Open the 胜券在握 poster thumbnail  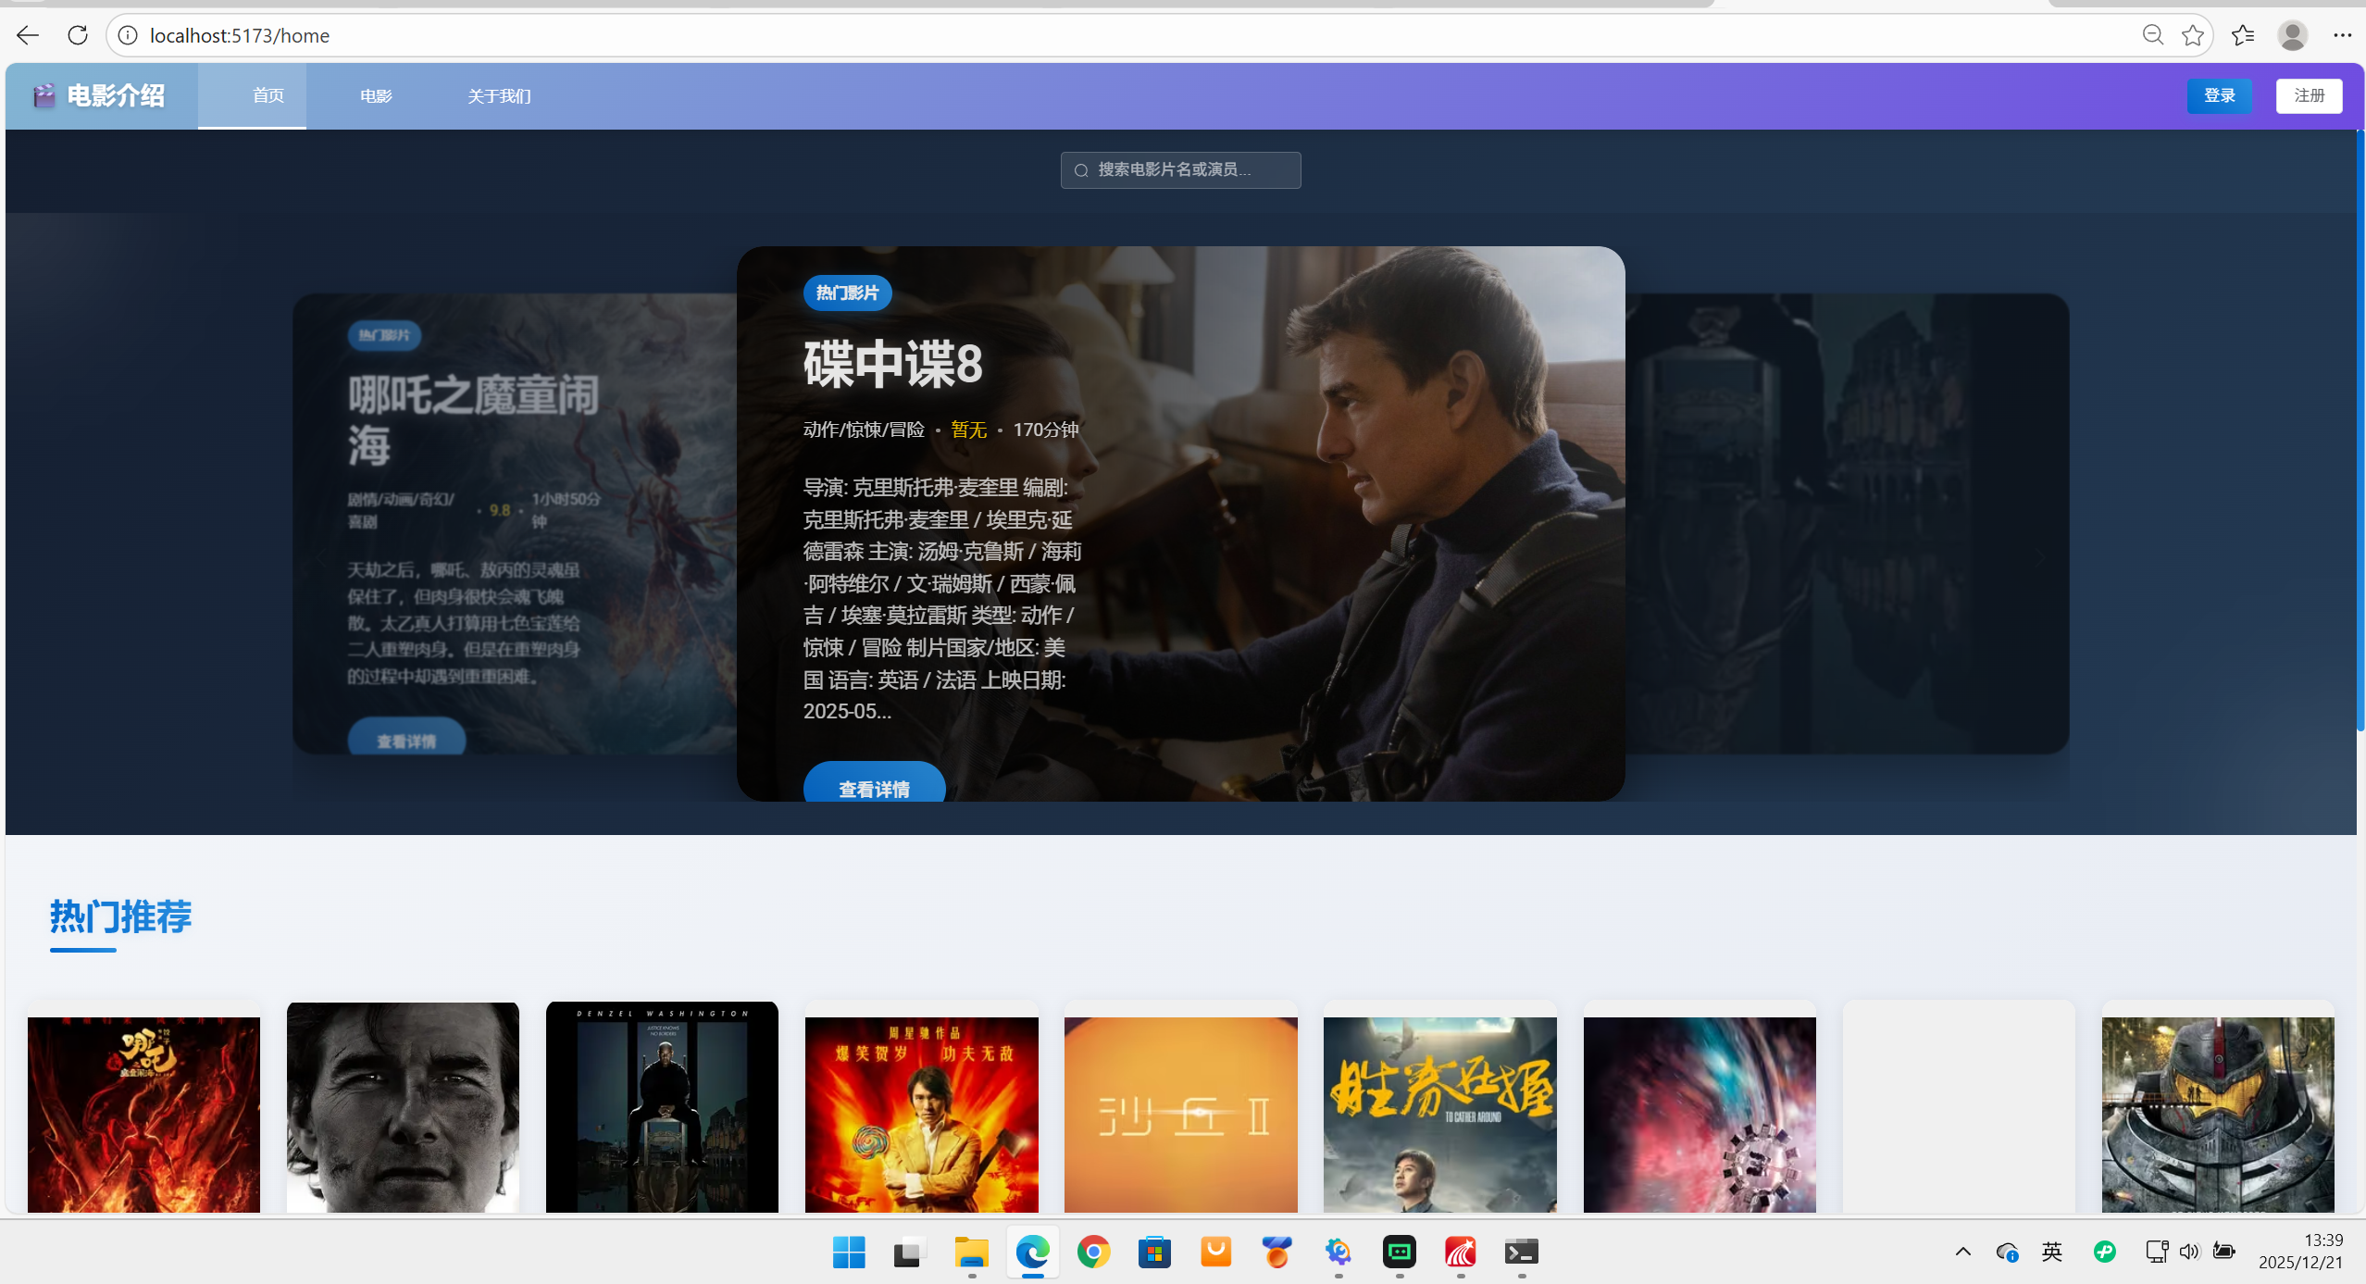(1440, 1115)
